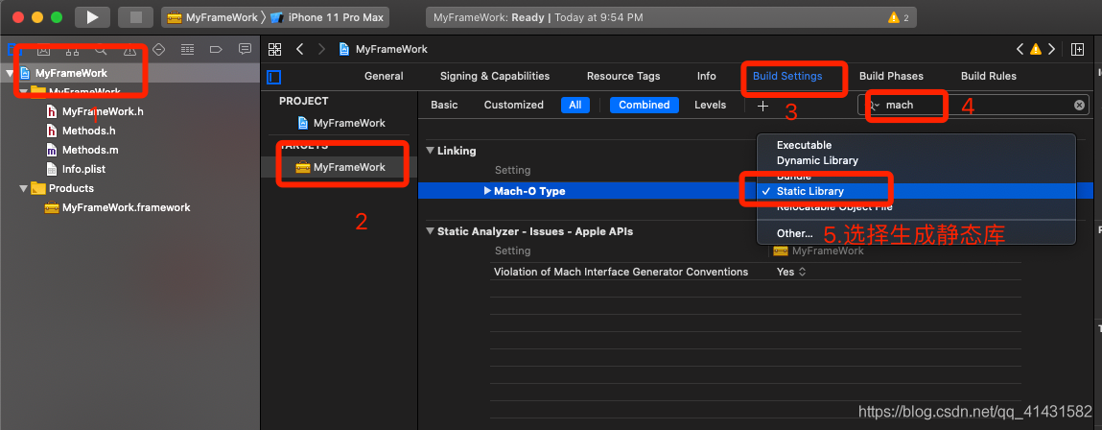Open the Yes dropdown for Mach Interface violation
Screen dimensions: 1102x430
pyautogui.click(x=791, y=272)
